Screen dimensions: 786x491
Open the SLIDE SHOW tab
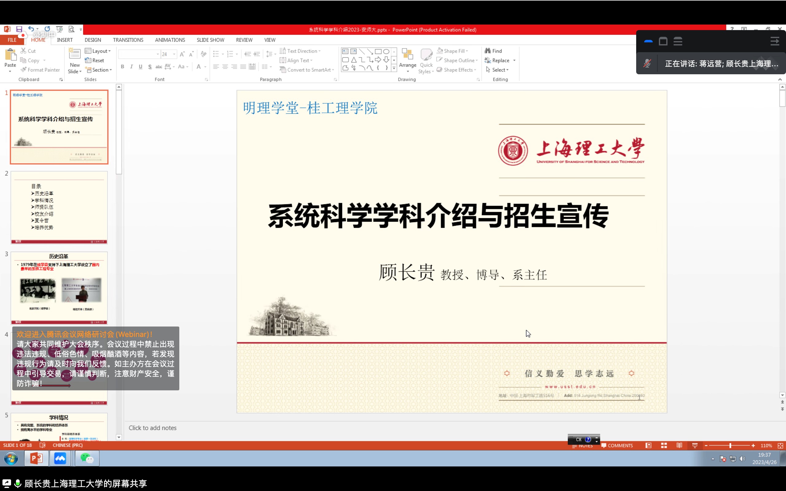pyautogui.click(x=210, y=40)
